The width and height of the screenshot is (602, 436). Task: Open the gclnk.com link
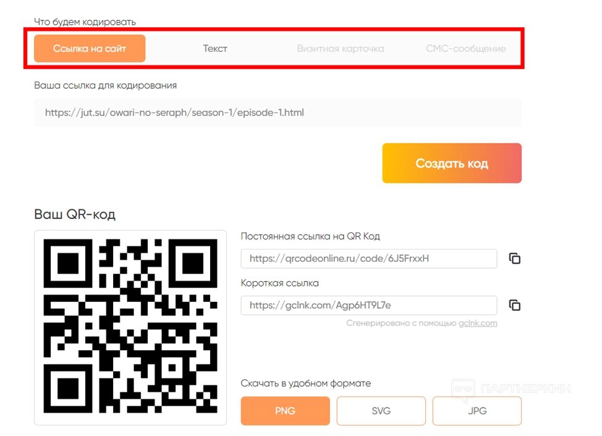click(478, 323)
